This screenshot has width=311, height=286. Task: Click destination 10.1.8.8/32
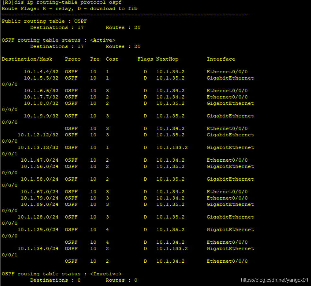pyautogui.click(x=41, y=104)
